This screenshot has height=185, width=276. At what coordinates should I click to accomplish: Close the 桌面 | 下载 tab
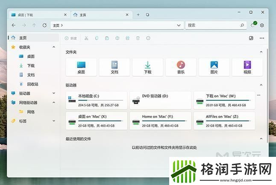[65, 15]
